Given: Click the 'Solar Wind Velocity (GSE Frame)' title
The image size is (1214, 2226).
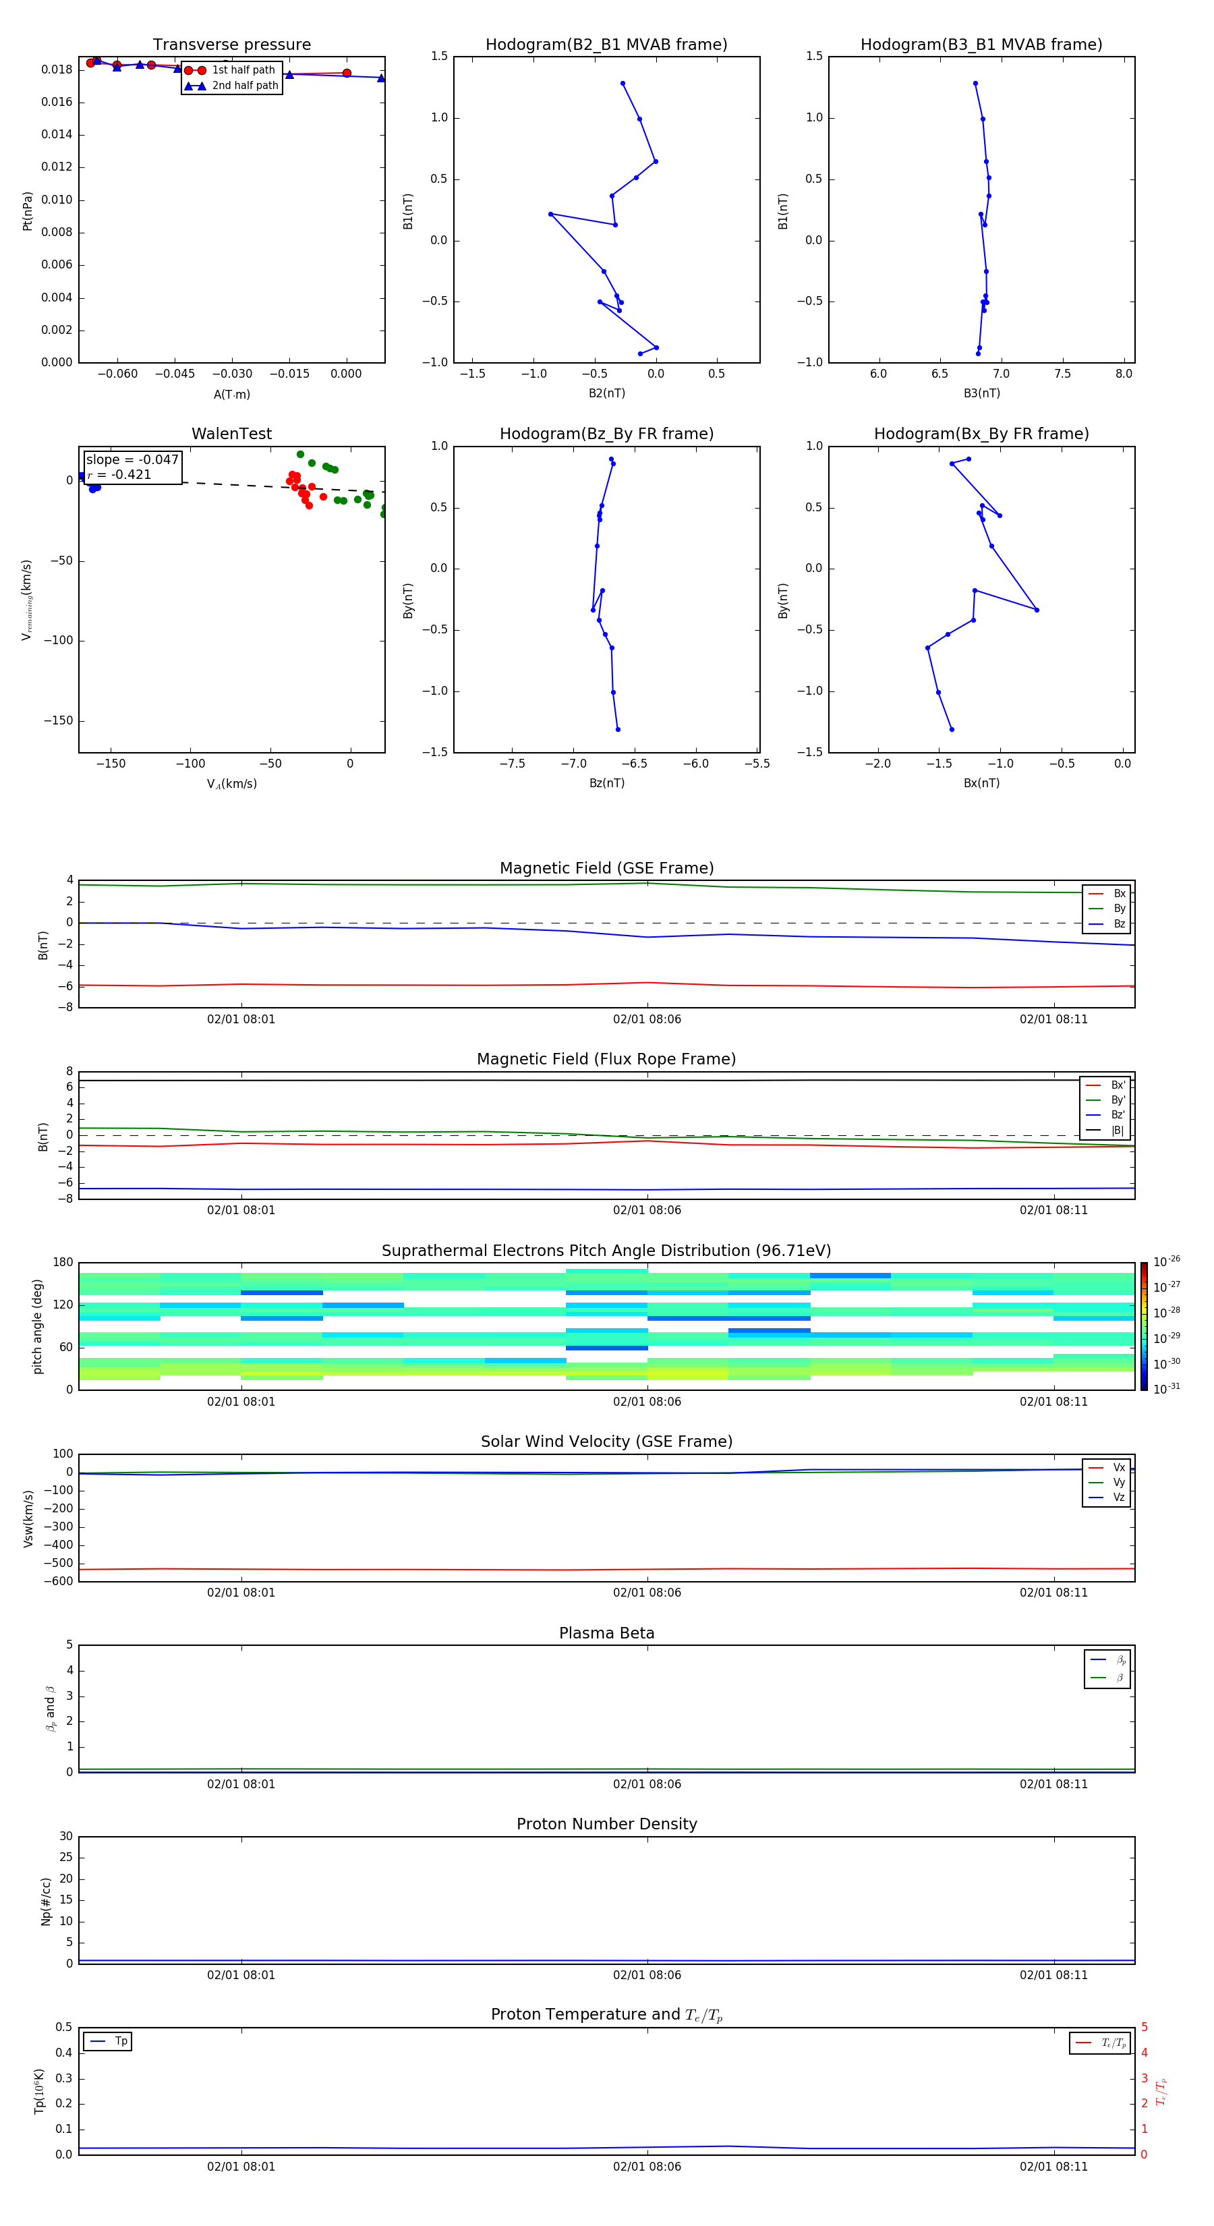Looking at the screenshot, I should pyautogui.click(x=606, y=1442).
